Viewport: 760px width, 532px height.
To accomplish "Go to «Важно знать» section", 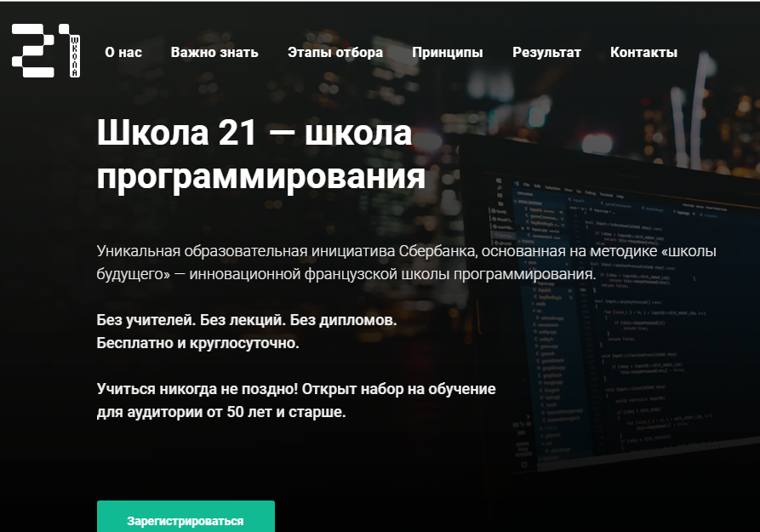I will click(x=214, y=53).
